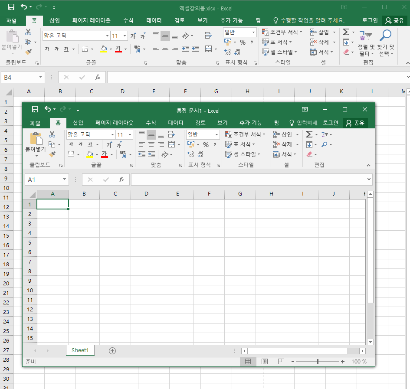Click the Format Painter brush in the 통합 문서1 window
Screen dimensions: 410x389
tap(52, 154)
